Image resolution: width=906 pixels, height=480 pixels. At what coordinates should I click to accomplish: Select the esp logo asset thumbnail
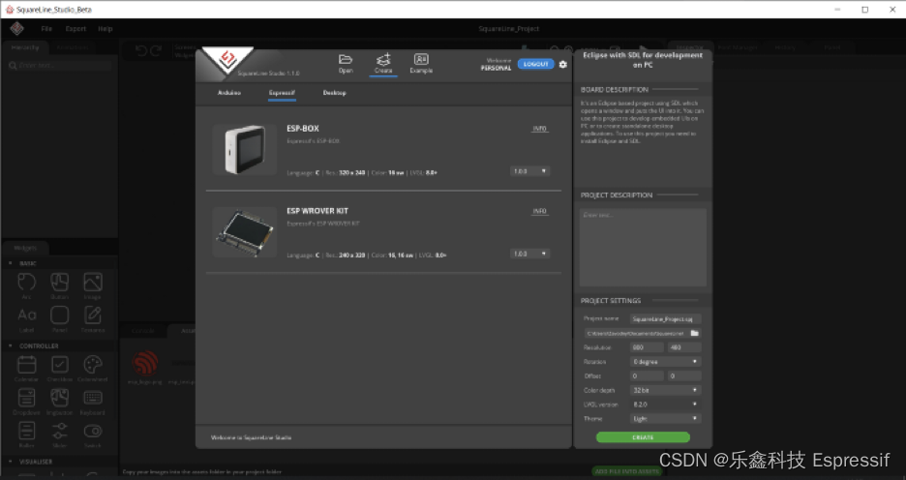coord(145,363)
